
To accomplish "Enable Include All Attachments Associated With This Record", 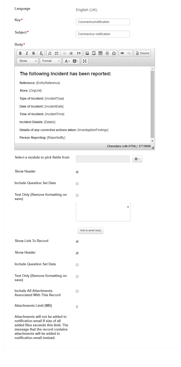I will [77, 291].
